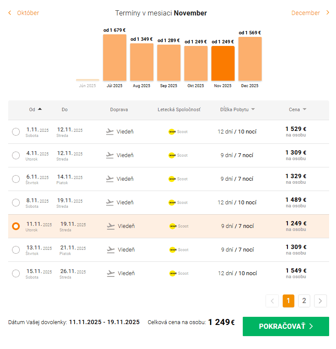The width and height of the screenshot is (336, 349).
Task: Choose the 6.11.–14.11. term radio button
Action: [16, 179]
